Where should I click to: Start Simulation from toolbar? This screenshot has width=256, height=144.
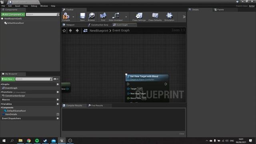pos(169,17)
